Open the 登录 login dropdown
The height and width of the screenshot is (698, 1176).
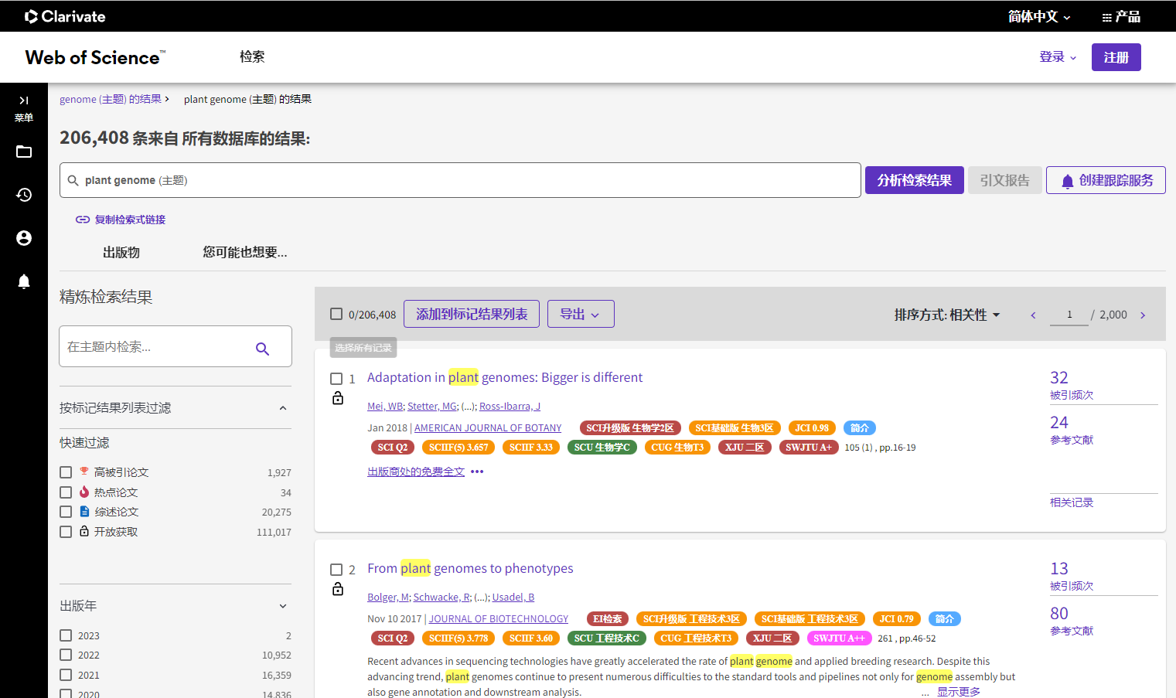[1058, 57]
